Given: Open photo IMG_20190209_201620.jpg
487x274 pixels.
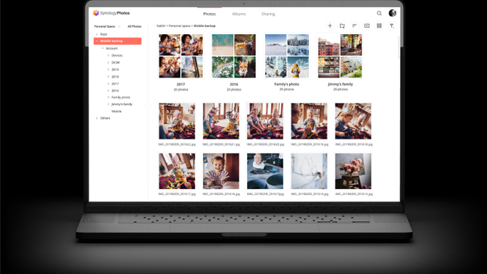Looking at the screenshot, I should click(x=265, y=121).
